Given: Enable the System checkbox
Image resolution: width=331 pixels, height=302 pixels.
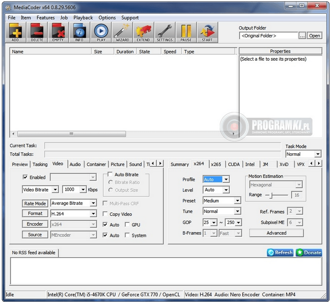Looking at the screenshot, I should 127,235.
